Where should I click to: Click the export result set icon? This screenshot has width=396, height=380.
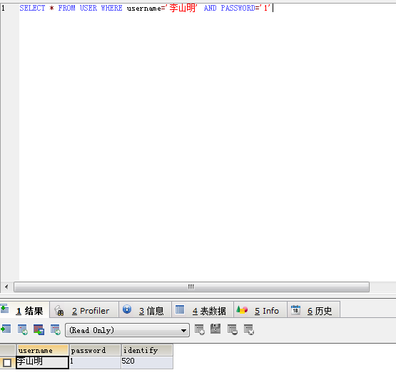(x=6, y=329)
